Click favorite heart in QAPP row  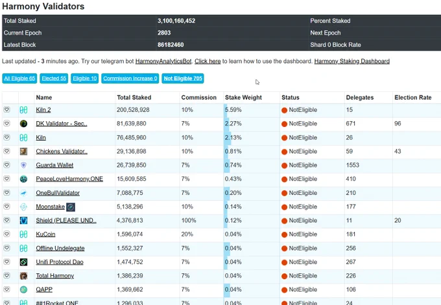coord(6,289)
